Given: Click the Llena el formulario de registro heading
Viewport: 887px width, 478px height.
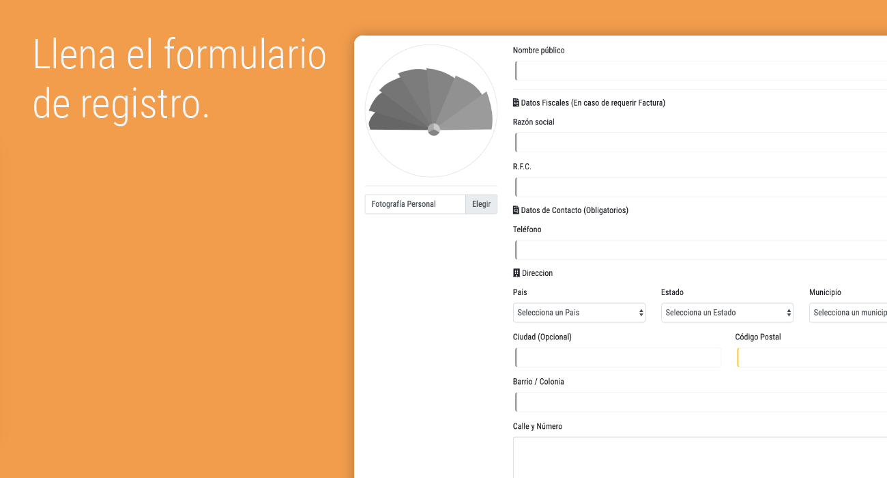Looking at the screenshot, I should [x=179, y=79].
